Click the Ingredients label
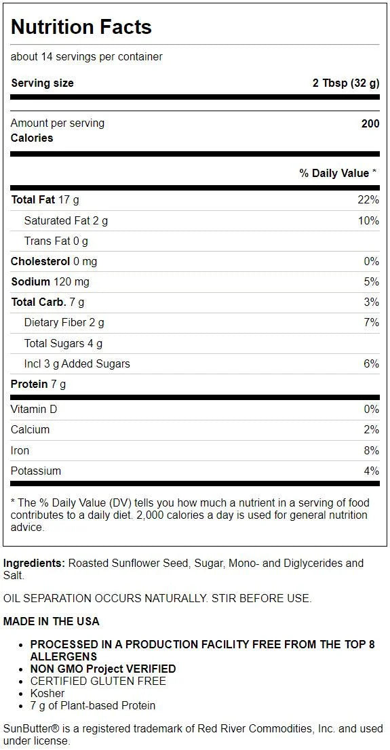Screen dimensions: 390x750 35,564
